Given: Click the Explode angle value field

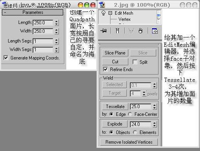Looking at the screenshot, I should 141,124.
